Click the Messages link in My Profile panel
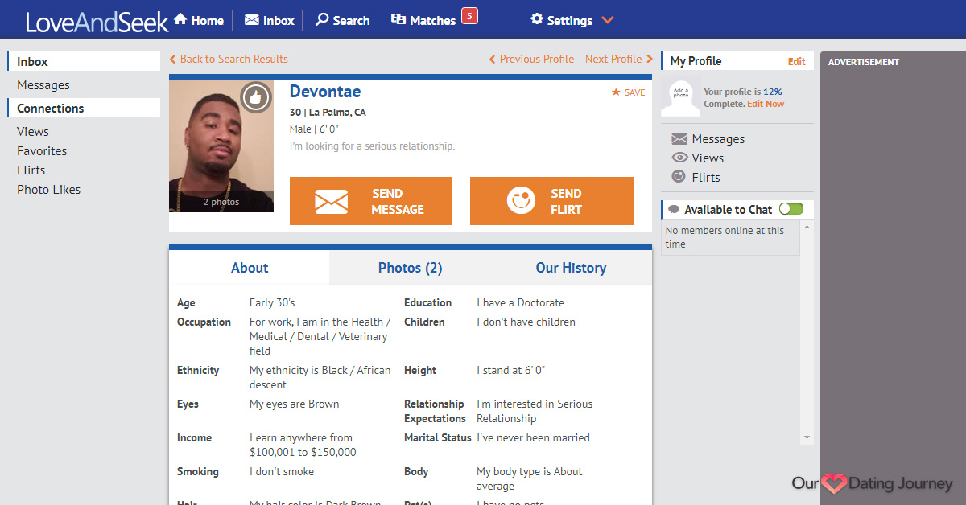The height and width of the screenshot is (505, 966). pos(718,139)
